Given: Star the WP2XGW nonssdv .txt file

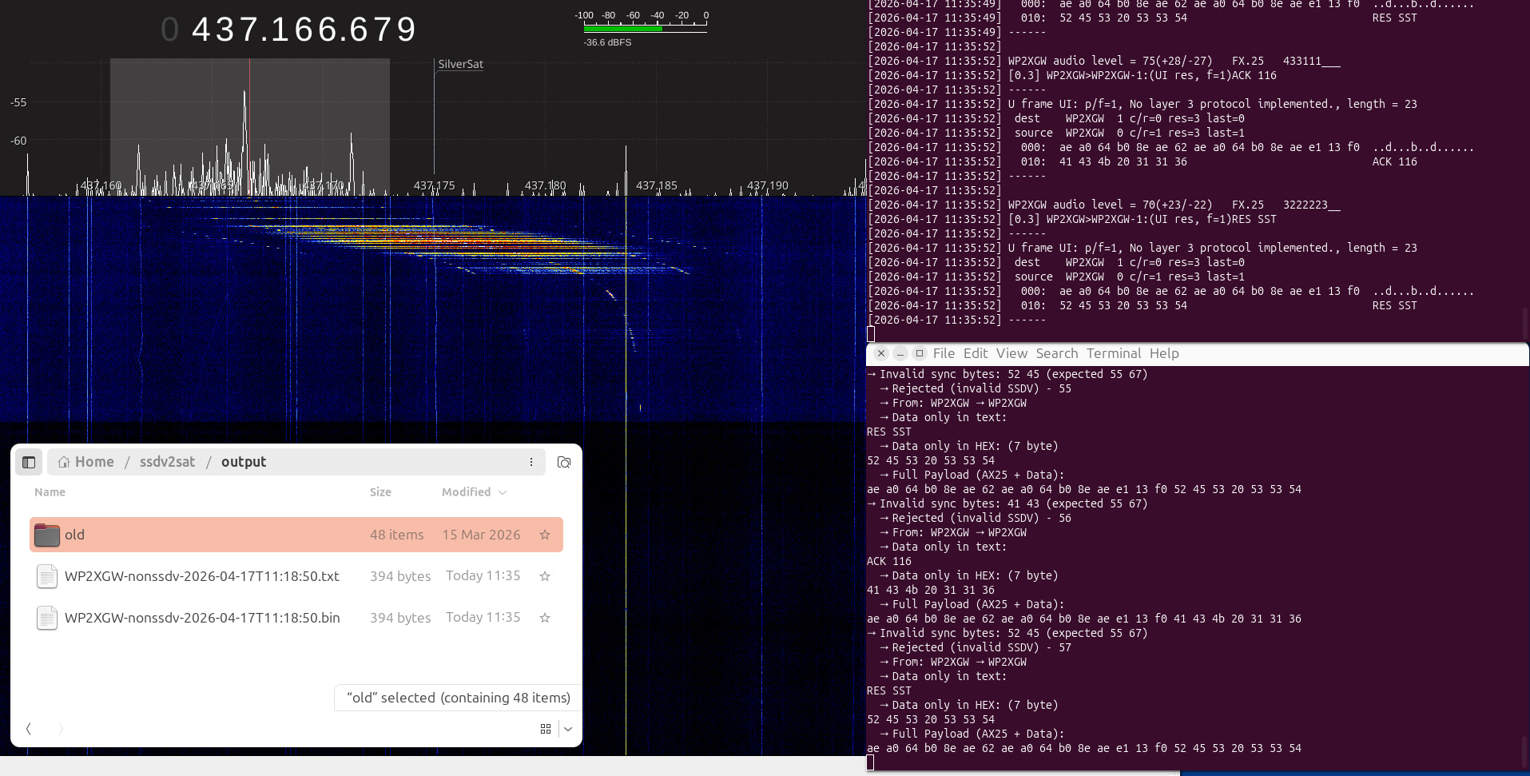Looking at the screenshot, I should click(545, 576).
